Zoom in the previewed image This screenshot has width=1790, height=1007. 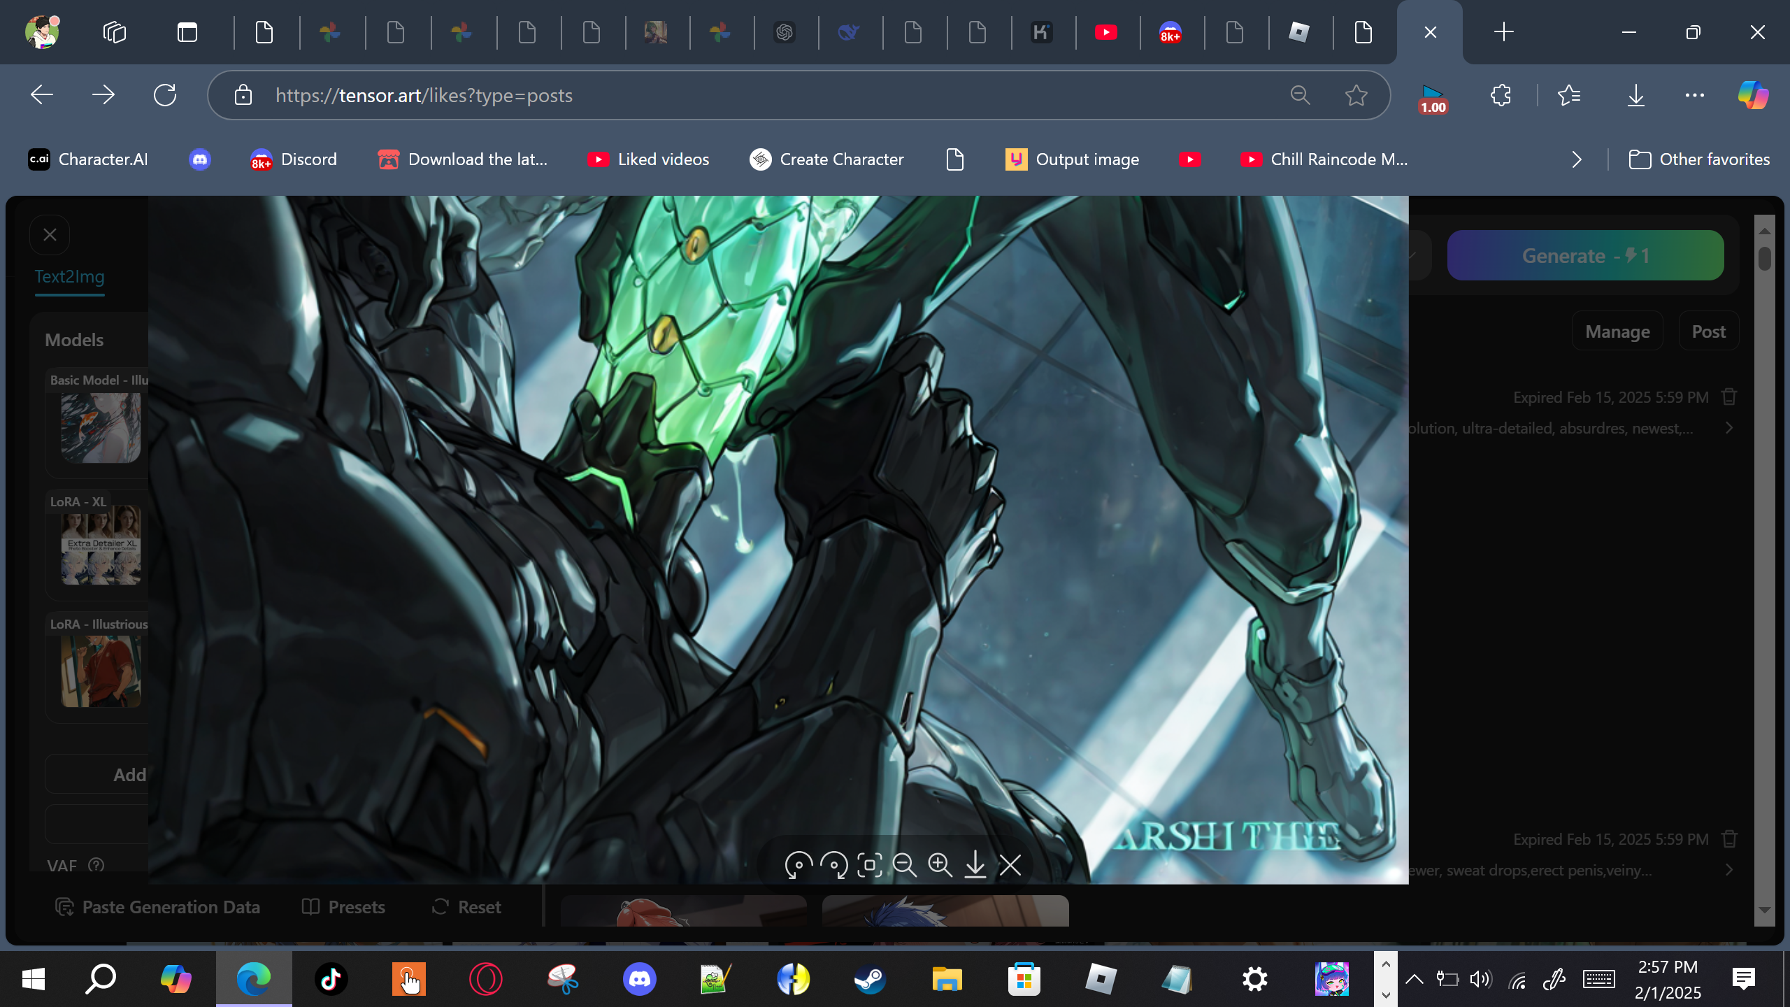click(940, 865)
